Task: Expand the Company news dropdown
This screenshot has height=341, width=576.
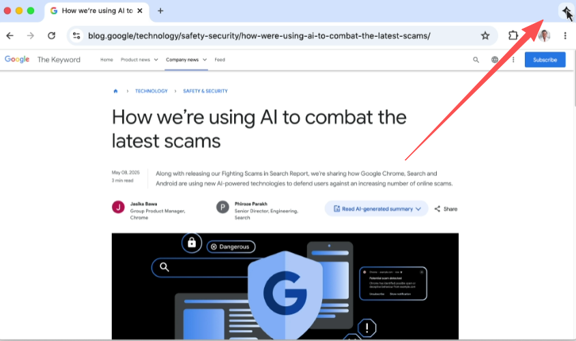Action: [x=186, y=60]
